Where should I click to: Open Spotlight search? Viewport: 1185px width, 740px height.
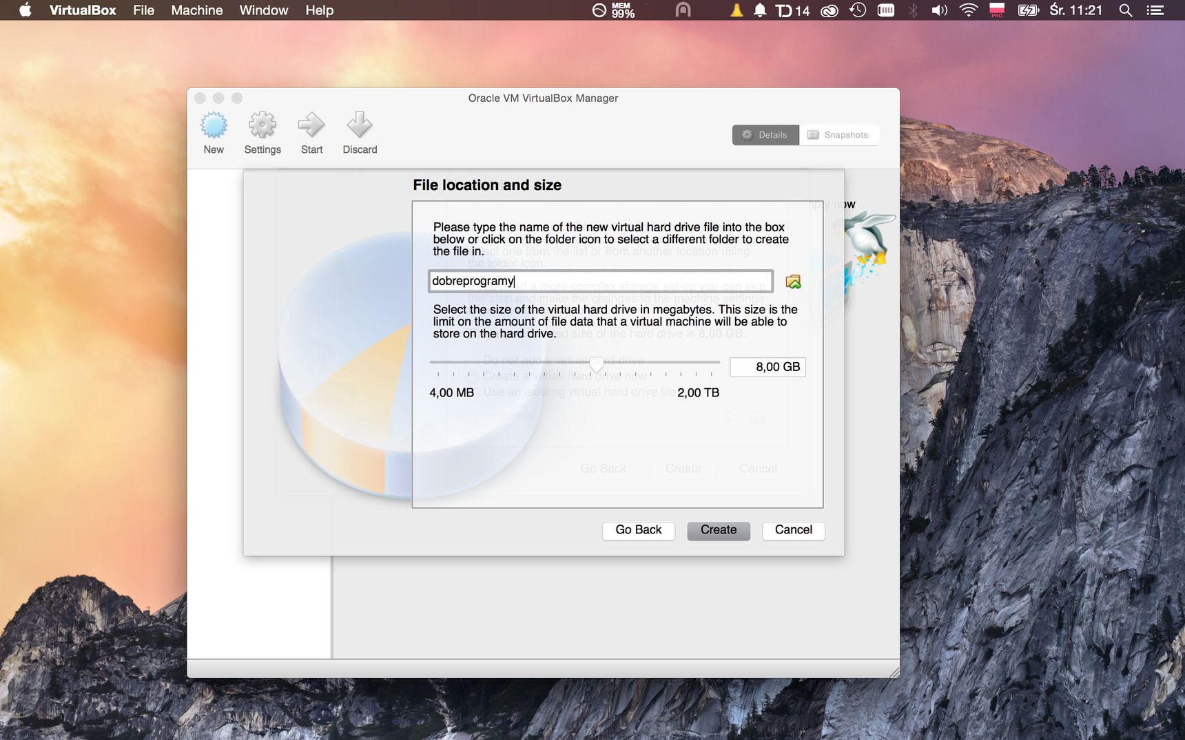point(1126,10)
